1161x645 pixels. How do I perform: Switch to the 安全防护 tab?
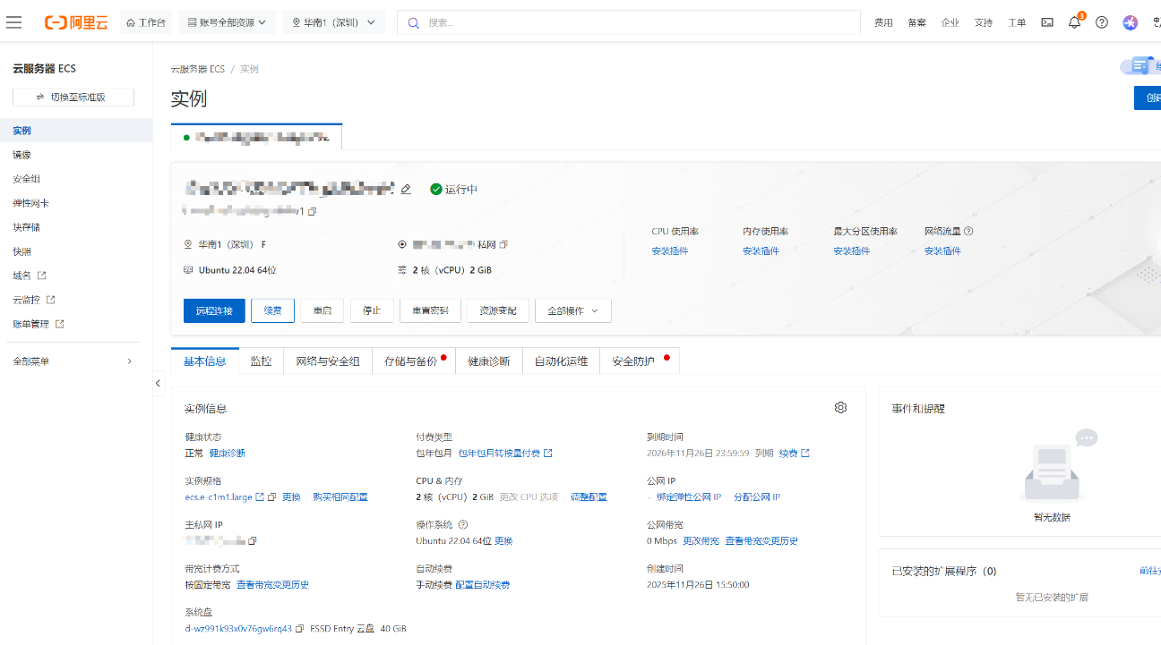click(x=640, y=361)
